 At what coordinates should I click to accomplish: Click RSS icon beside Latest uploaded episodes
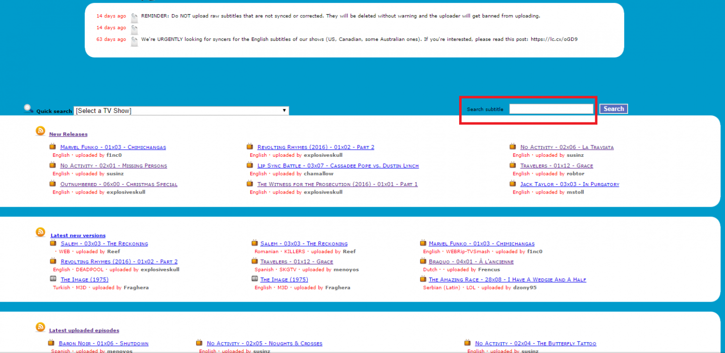(x=40, y=327)
